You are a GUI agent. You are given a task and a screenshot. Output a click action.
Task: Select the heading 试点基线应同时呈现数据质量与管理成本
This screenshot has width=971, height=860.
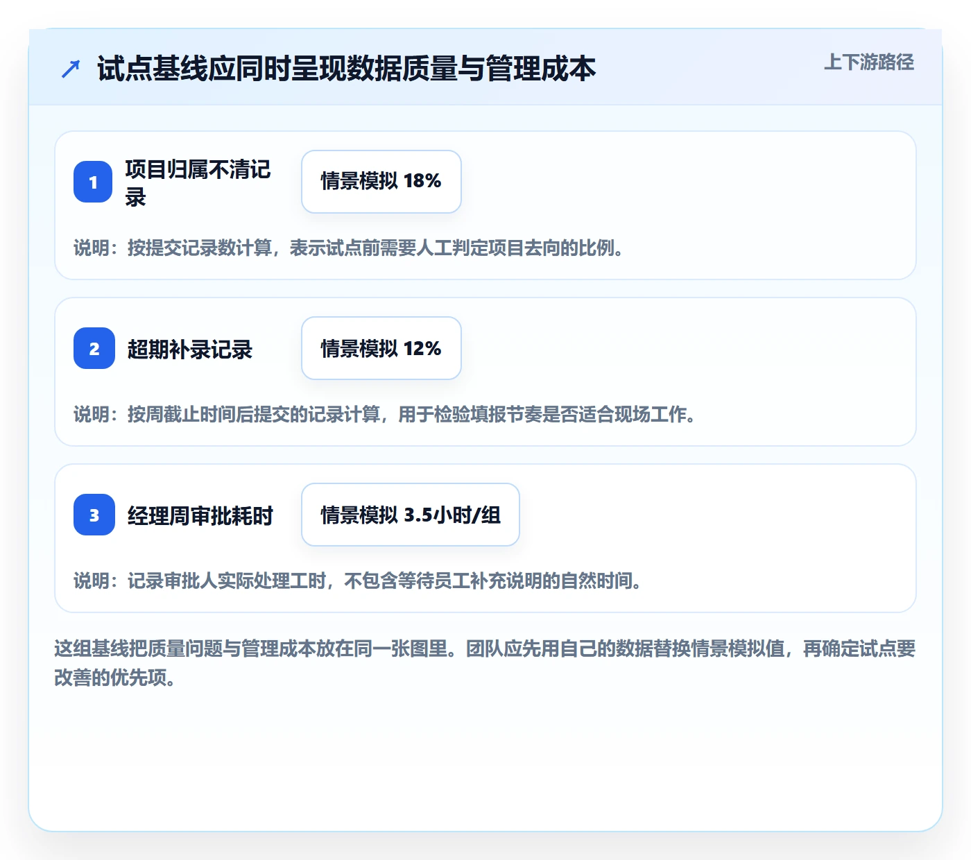pos(347,69)
